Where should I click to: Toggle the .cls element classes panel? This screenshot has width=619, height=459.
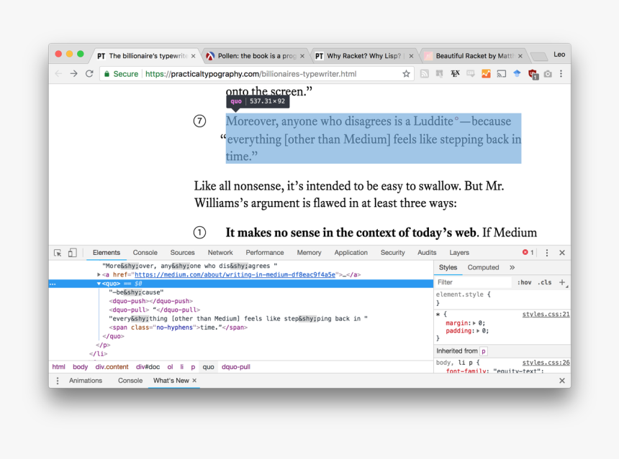[x=545, y=282]
